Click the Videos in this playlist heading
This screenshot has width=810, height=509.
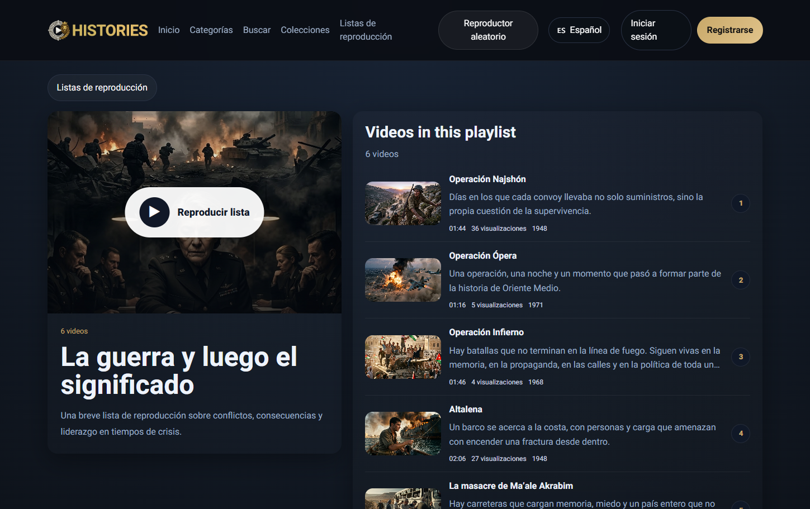tap(440, 132)
